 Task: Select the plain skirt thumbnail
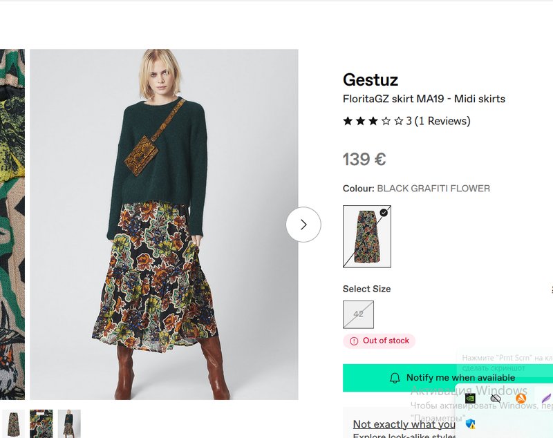pyautogui.click(x=13, y=423)
